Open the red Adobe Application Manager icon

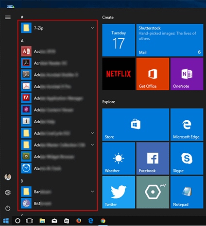point(26,98)
